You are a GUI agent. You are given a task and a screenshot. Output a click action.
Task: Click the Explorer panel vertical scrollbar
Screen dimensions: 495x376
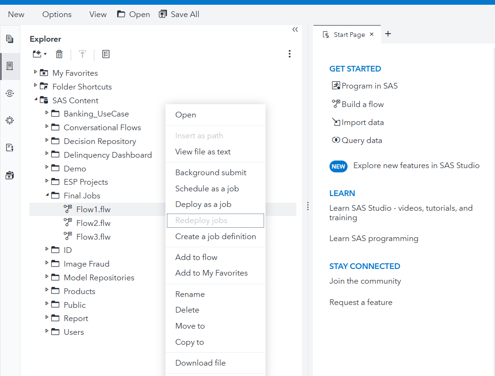point(303,189)
